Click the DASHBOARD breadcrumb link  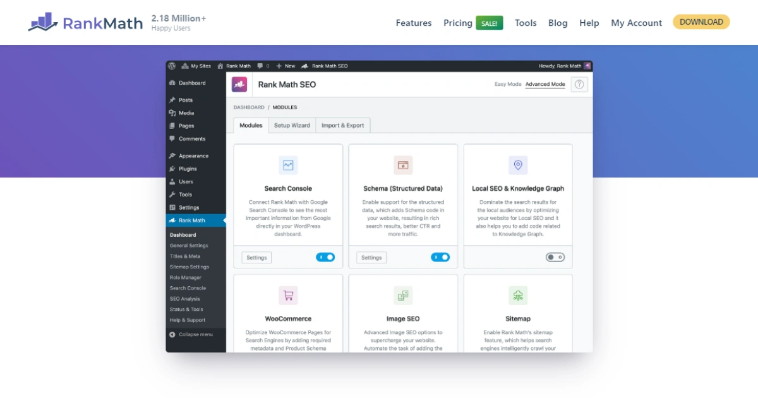pos(249,107)
